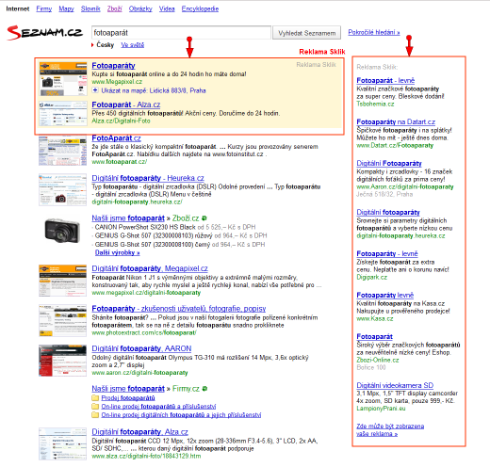Open the Heureka.cz result thumbnail
Screen dimensions: 490x467
(62, 189)
